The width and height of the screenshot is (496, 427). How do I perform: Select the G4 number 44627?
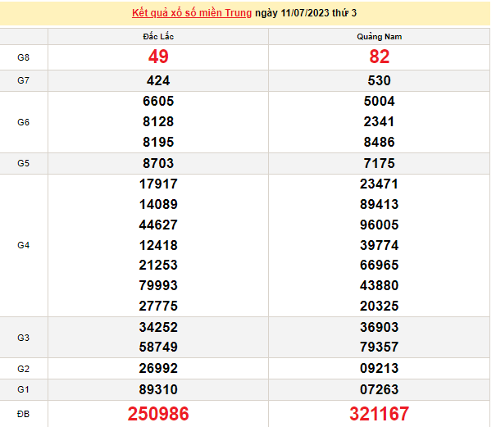click(158, 225)
